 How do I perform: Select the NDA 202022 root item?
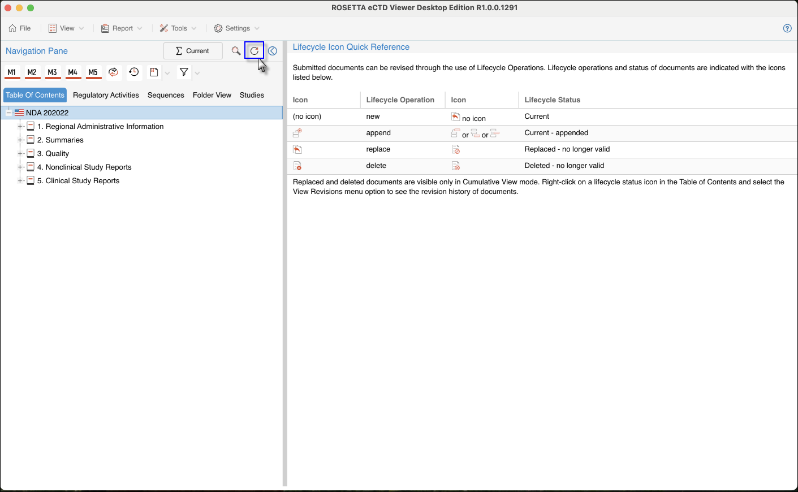pos(48,113)
